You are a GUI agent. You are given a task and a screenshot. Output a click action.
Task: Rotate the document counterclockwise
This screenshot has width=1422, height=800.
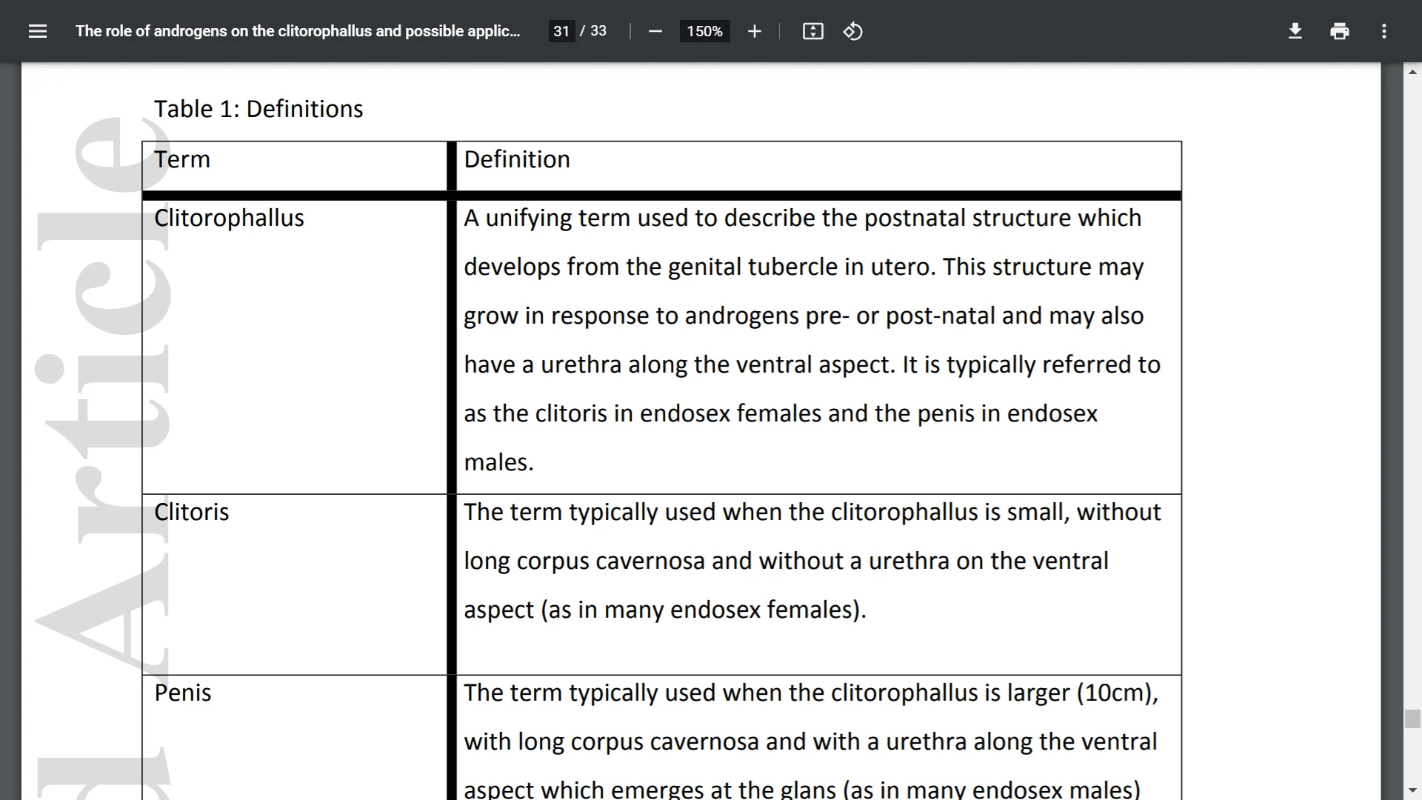tap(852, 31)
